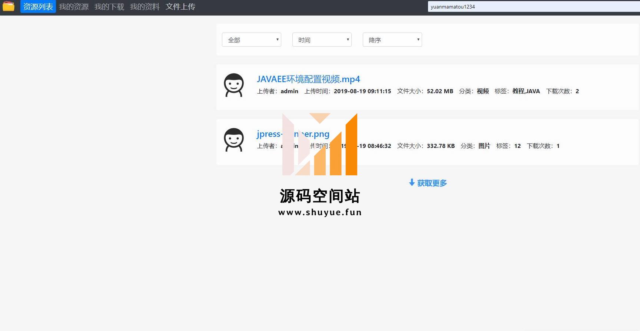Click the avatar beside the jpress png file
Screen dimensions: 640x331
pyautogui.click(x=234, y=140)
